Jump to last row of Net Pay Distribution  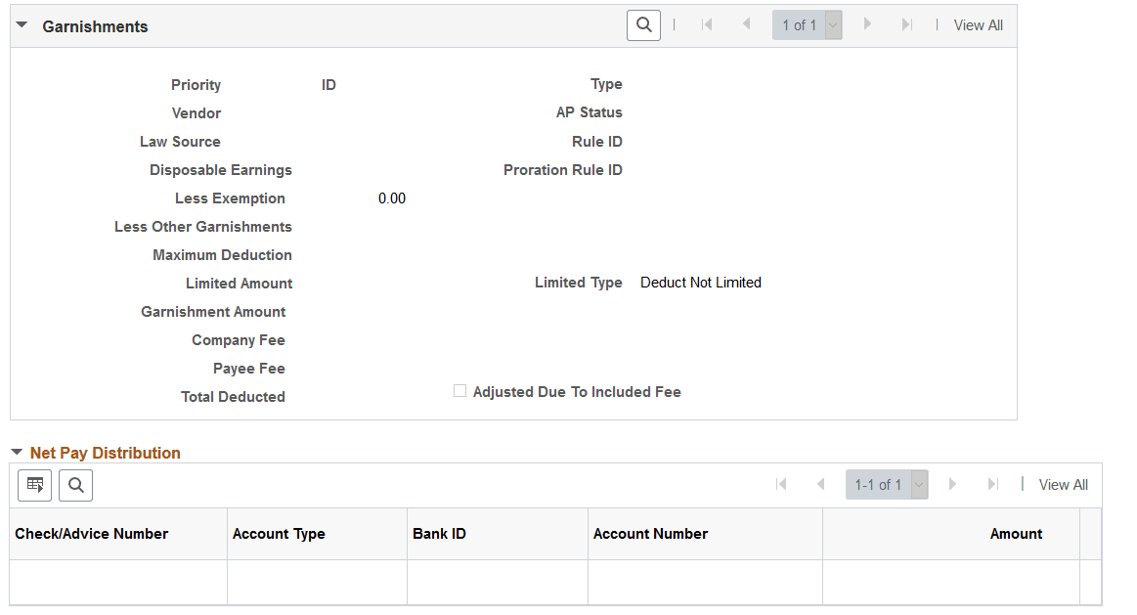[x=993, y=484]
